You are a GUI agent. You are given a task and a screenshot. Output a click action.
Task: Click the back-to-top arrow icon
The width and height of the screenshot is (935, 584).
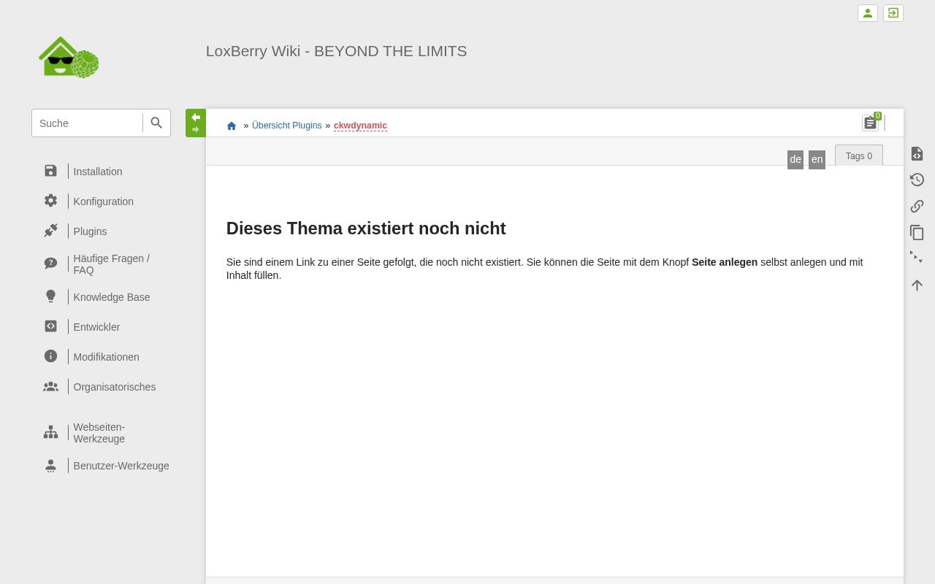point(917,285)
